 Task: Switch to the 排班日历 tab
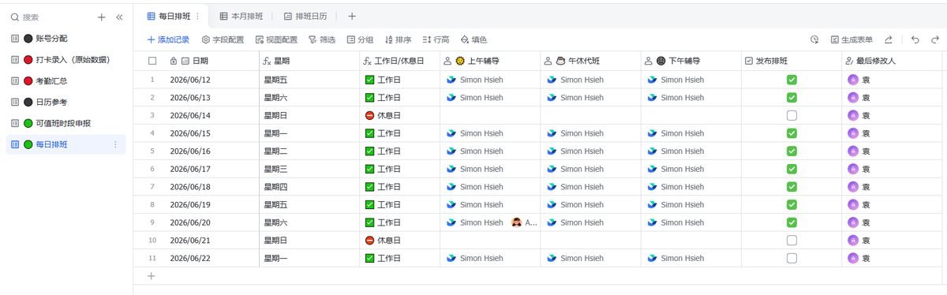pos(305,16)
